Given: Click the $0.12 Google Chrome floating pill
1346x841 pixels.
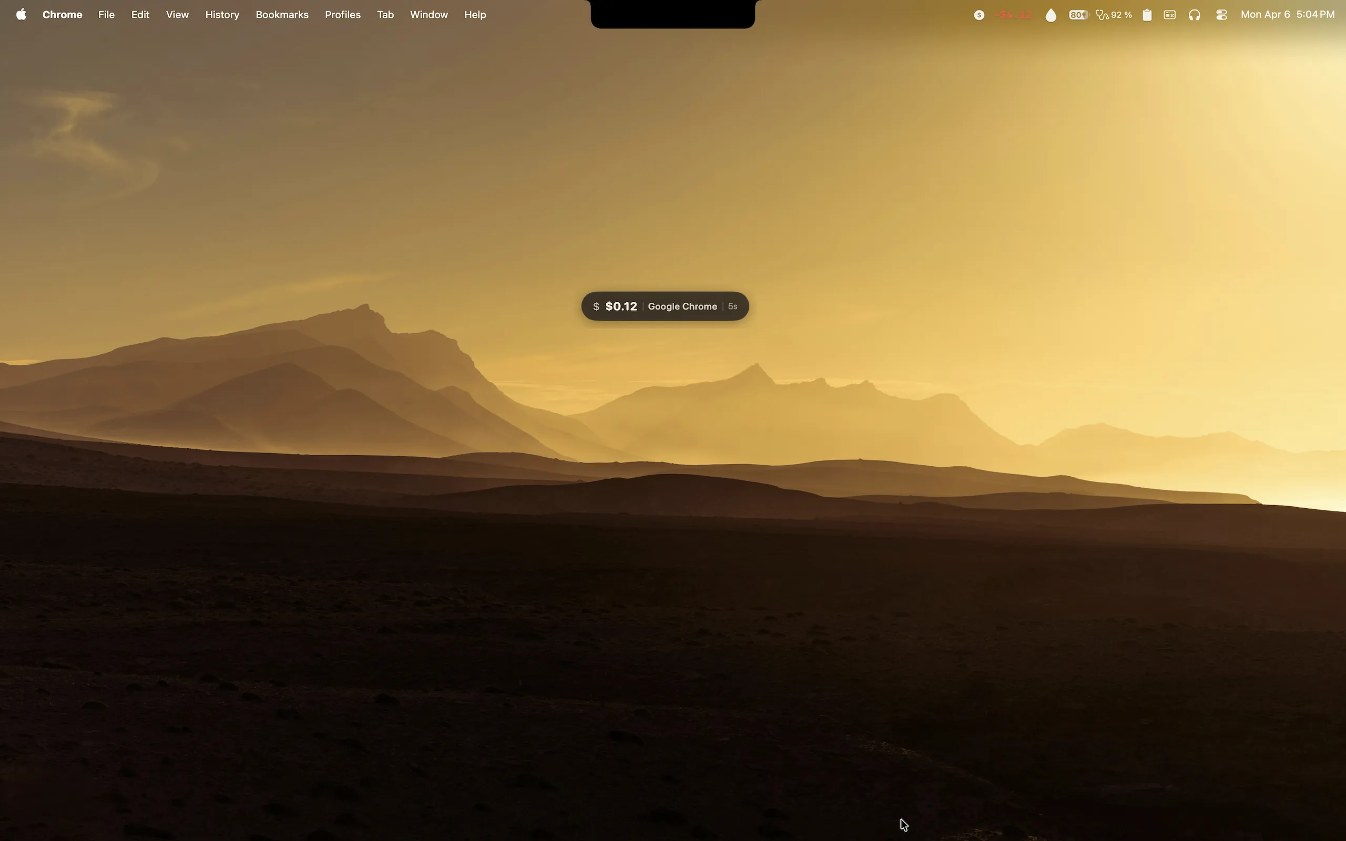Looking at the screenshot, I should (665, 306).
